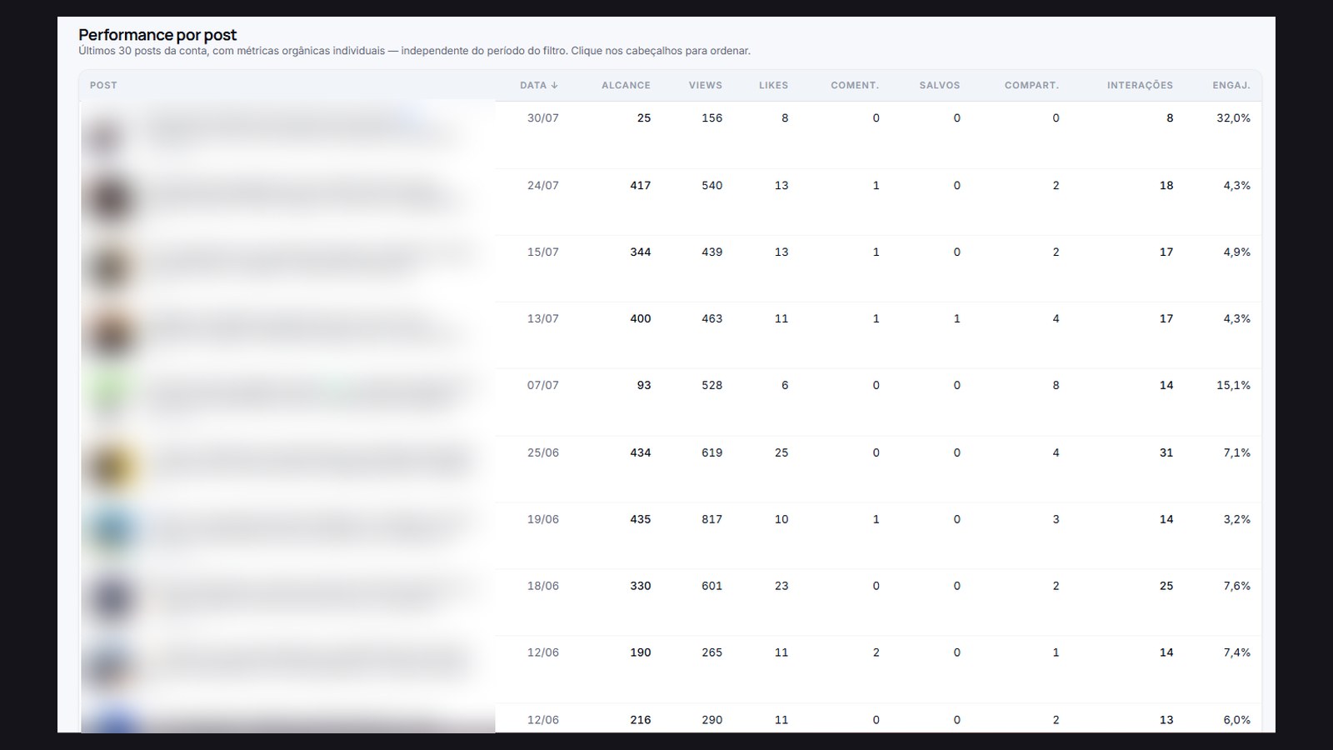Select the date cell 18/06
1333x750 pixels.
point(543,586)
